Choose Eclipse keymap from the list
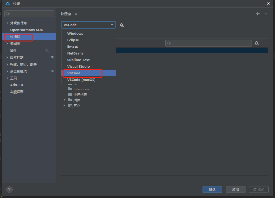The image size is (275, 198). [88, 40]
